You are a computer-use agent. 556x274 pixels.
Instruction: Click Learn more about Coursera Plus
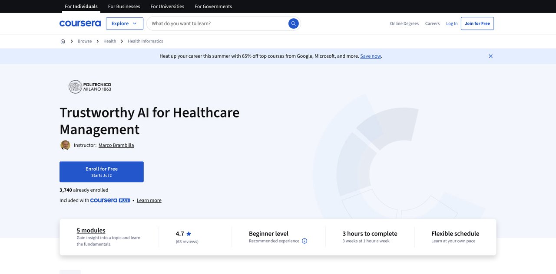(149, 200)
